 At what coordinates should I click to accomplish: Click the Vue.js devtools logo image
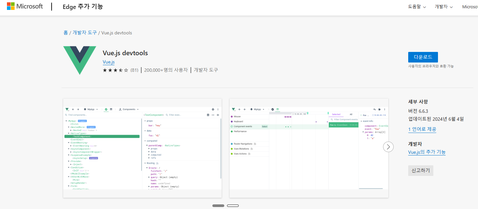click(x=80, y=61)
